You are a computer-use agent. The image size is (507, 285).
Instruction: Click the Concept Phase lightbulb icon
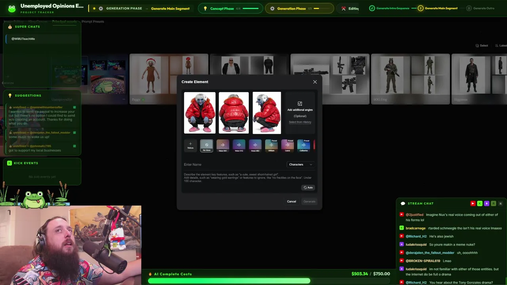205,8
